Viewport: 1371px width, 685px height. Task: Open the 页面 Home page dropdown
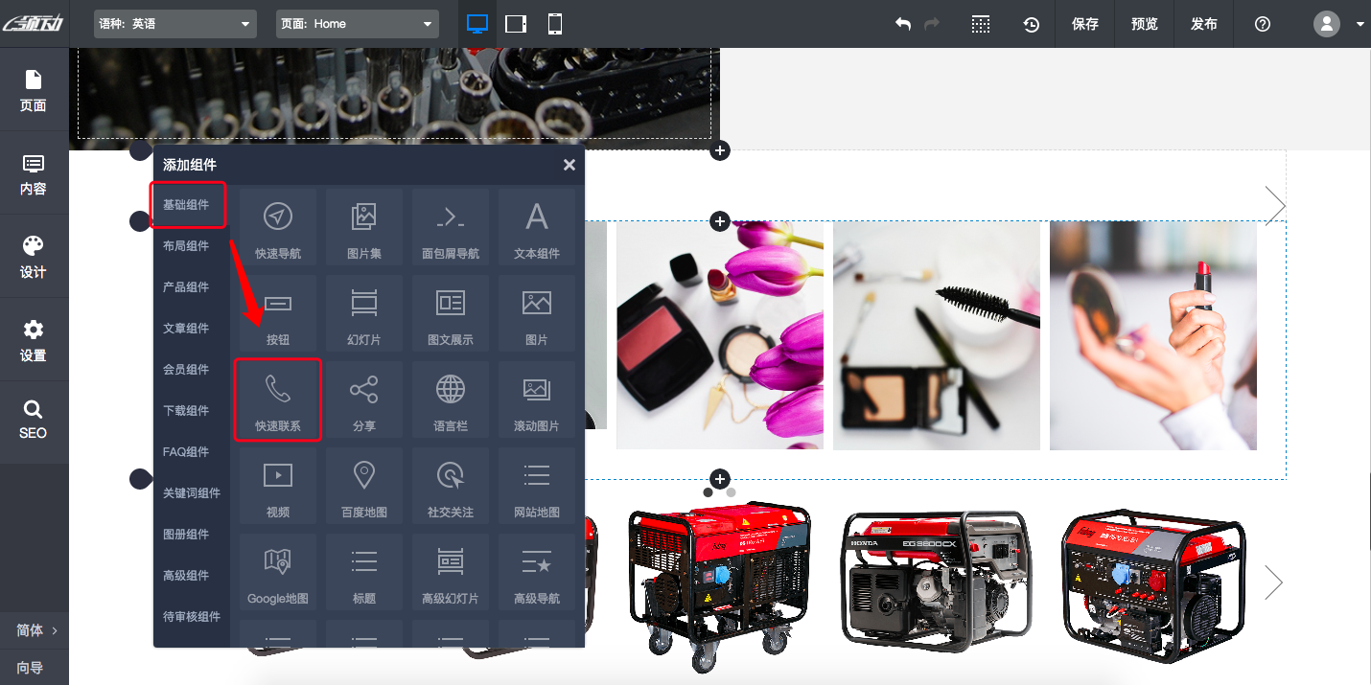(x=357, y=24)
